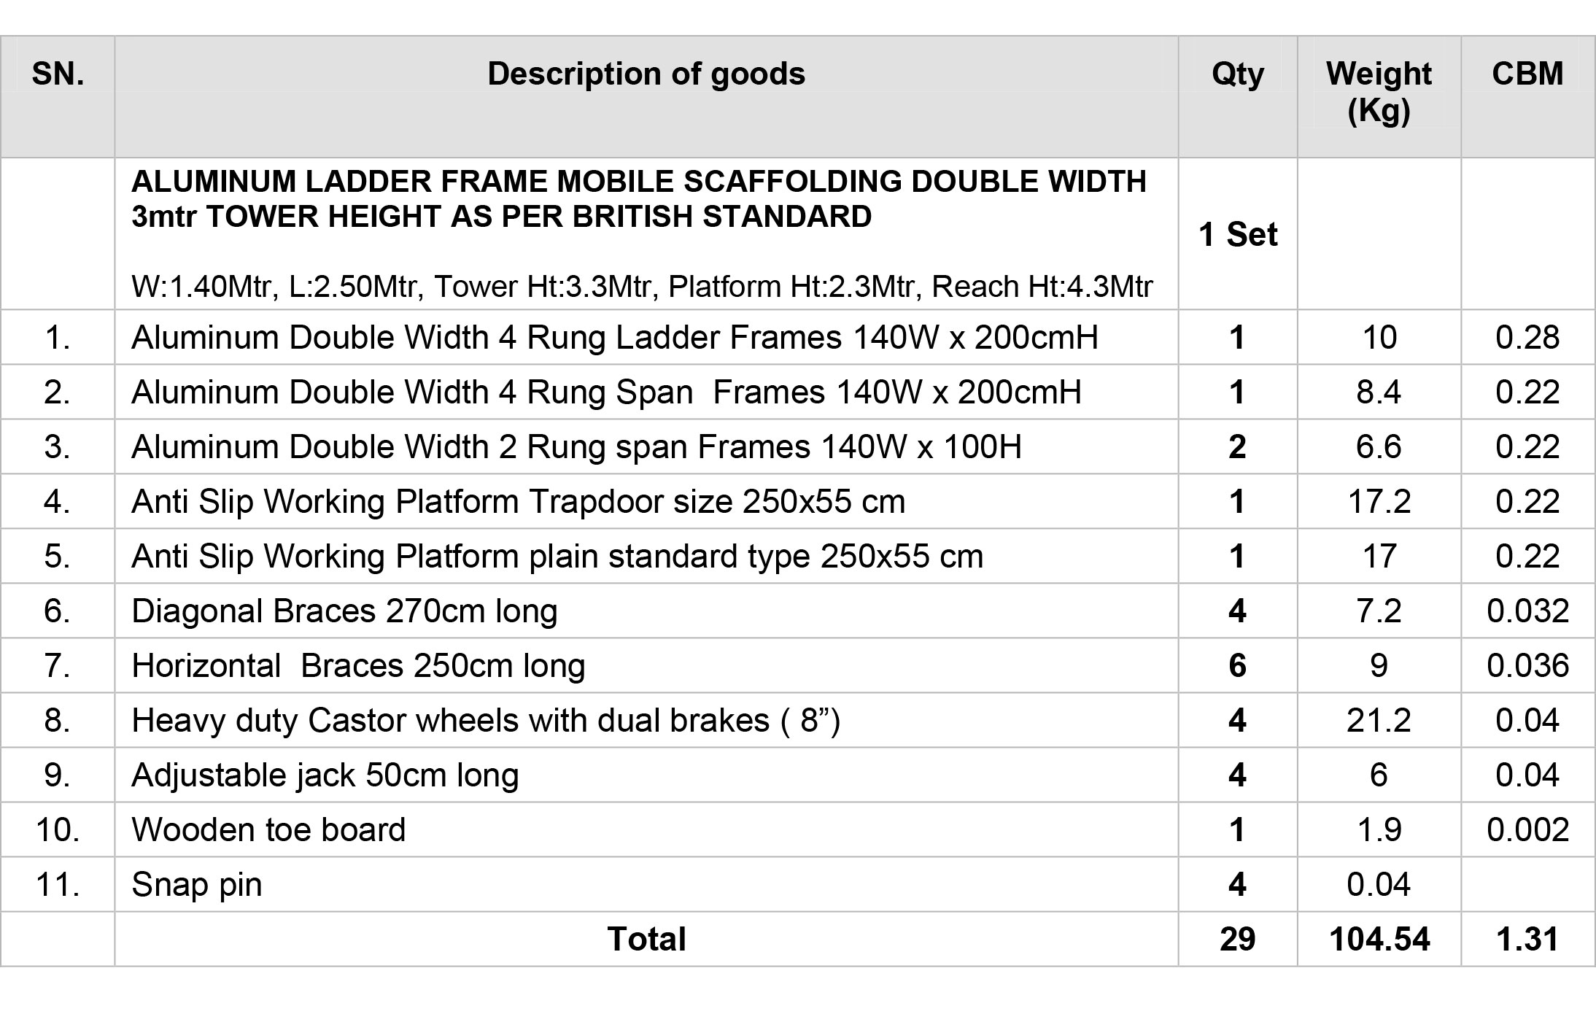The height and width of the screenshot is (1014, 1596).
Task: Click the 'Adjustable jack 50cm long' text
Action: pyautogui.click(x=325, y=775)
